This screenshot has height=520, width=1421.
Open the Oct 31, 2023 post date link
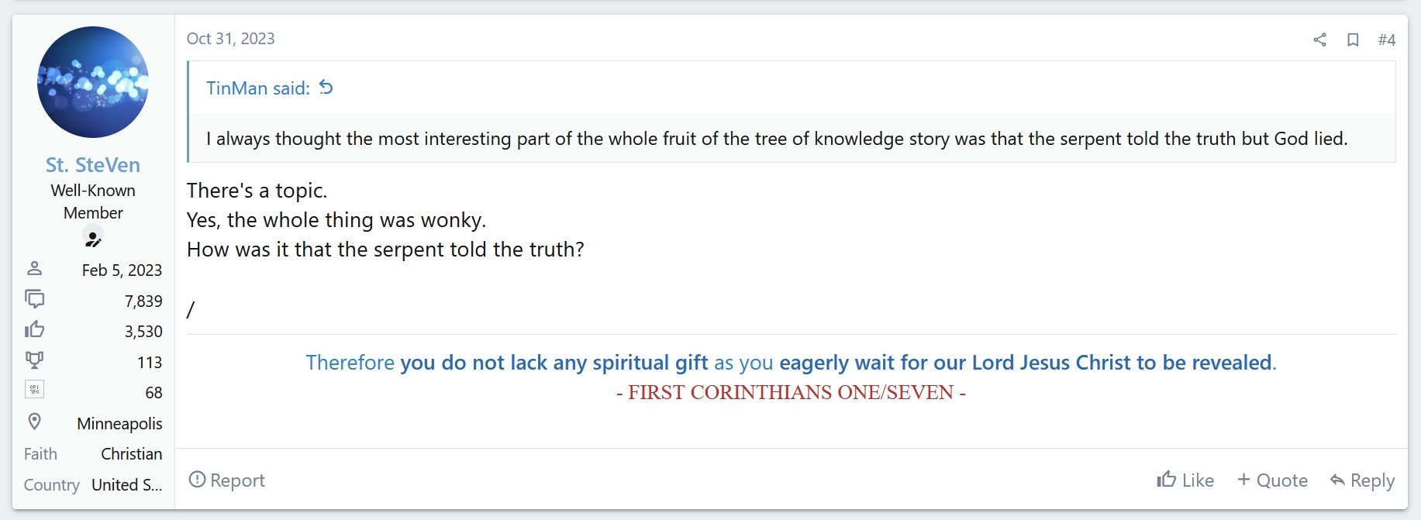click(230, 39)
